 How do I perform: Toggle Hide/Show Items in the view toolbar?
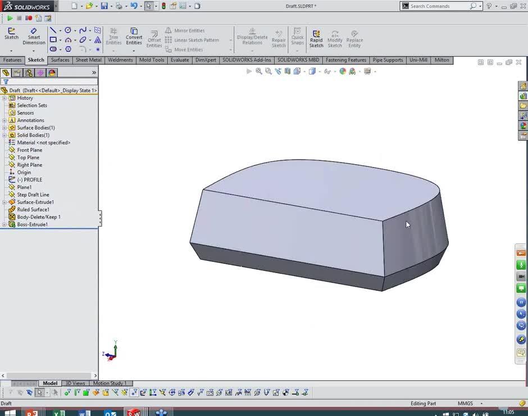[x=328, y=71]
